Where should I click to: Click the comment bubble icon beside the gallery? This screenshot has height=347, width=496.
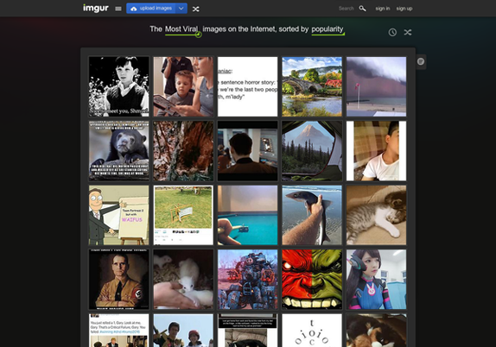pyautogui.click(x=421, y=61)
